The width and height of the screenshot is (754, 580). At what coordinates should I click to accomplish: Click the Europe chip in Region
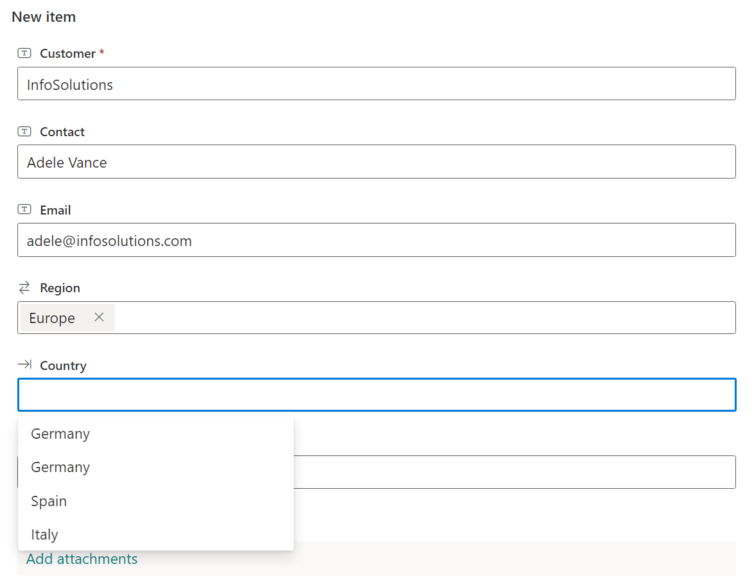click(x=52, y=318)
